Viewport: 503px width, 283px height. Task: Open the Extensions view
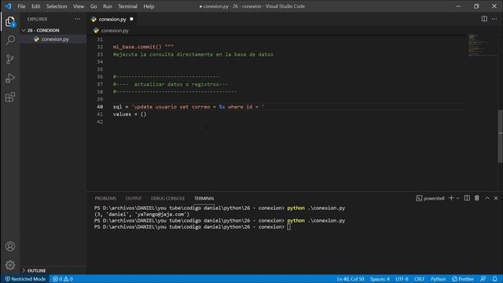[10, 97]
